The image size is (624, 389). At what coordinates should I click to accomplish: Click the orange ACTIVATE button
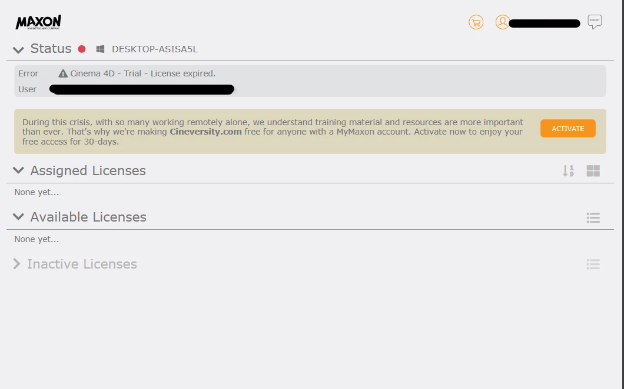coord(568,128)
